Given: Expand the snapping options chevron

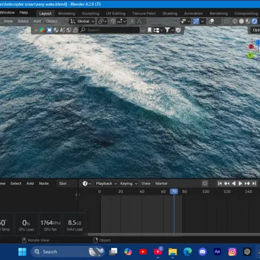Looking at the screenshot, I should click(x=125, y=21).
